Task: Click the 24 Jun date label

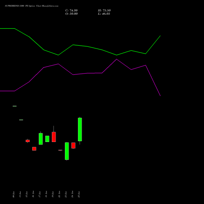Action: pyautogui.click(x=72, y=194)
